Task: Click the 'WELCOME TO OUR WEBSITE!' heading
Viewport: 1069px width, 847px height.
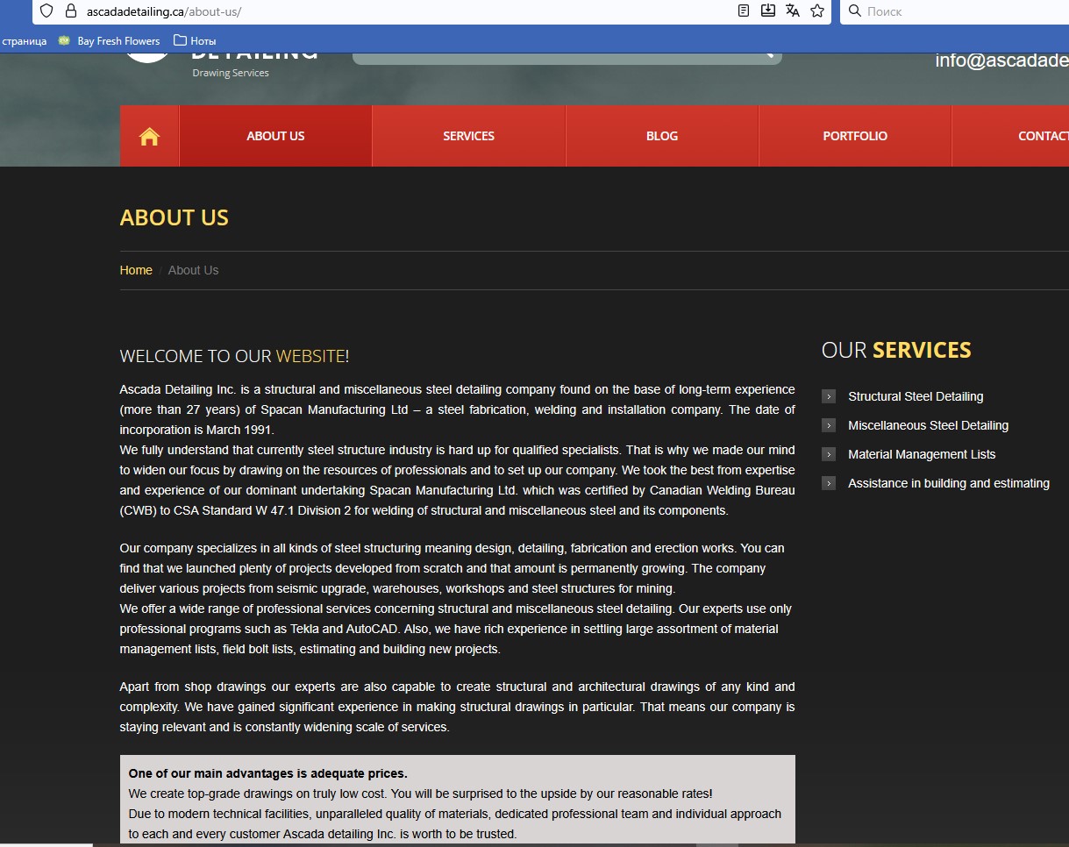Action: [x=235, y=356]
